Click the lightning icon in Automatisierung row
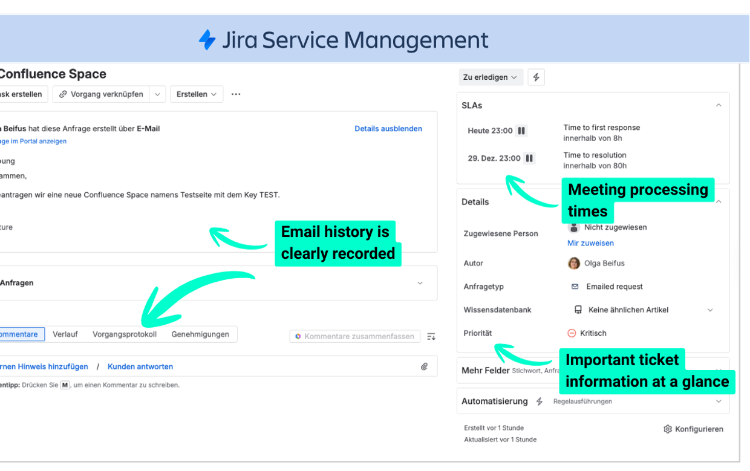Image resolution: width=750 pixels, height=471 pixels. [540, 401]
